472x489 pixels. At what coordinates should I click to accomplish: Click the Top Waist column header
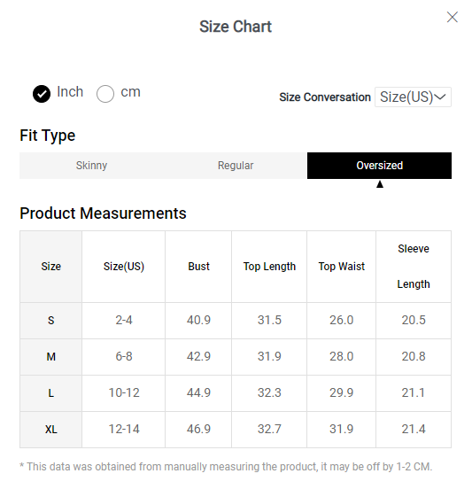point(341,267)
